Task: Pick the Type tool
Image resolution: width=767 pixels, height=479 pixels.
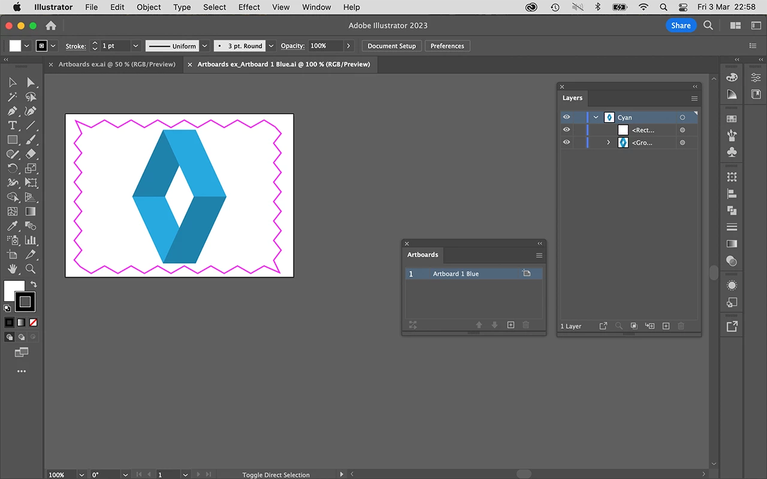Action: 12,126
